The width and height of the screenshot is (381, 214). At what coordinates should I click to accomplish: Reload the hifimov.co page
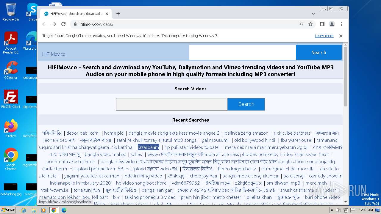coord(63,24)
